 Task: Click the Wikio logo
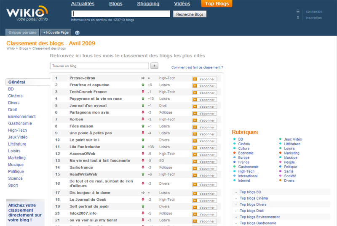coord(27,13)
